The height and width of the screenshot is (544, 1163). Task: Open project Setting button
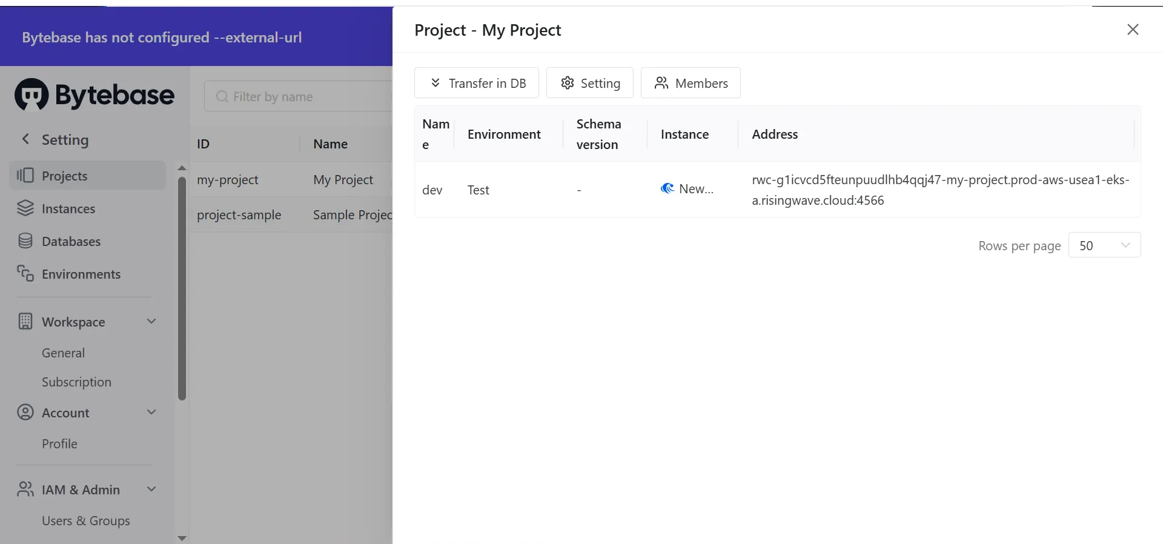(590, 83)
